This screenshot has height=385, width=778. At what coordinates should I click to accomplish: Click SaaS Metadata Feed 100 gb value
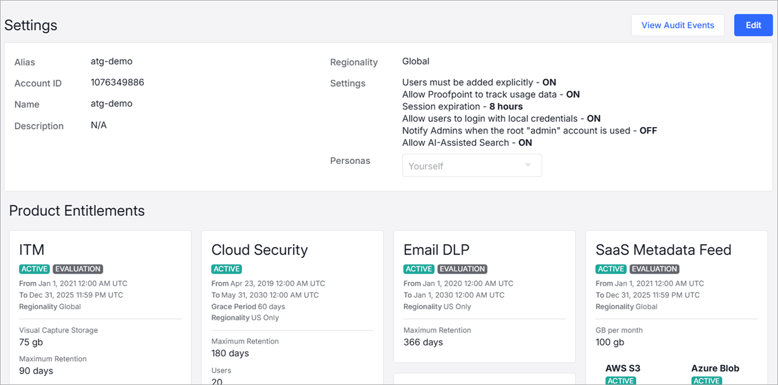tap(609, 342)
